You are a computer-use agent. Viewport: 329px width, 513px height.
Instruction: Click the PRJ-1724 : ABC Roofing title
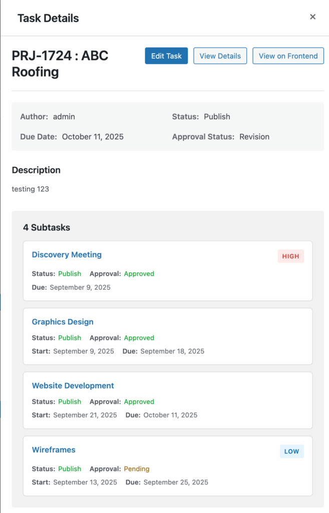click(60, 64)
